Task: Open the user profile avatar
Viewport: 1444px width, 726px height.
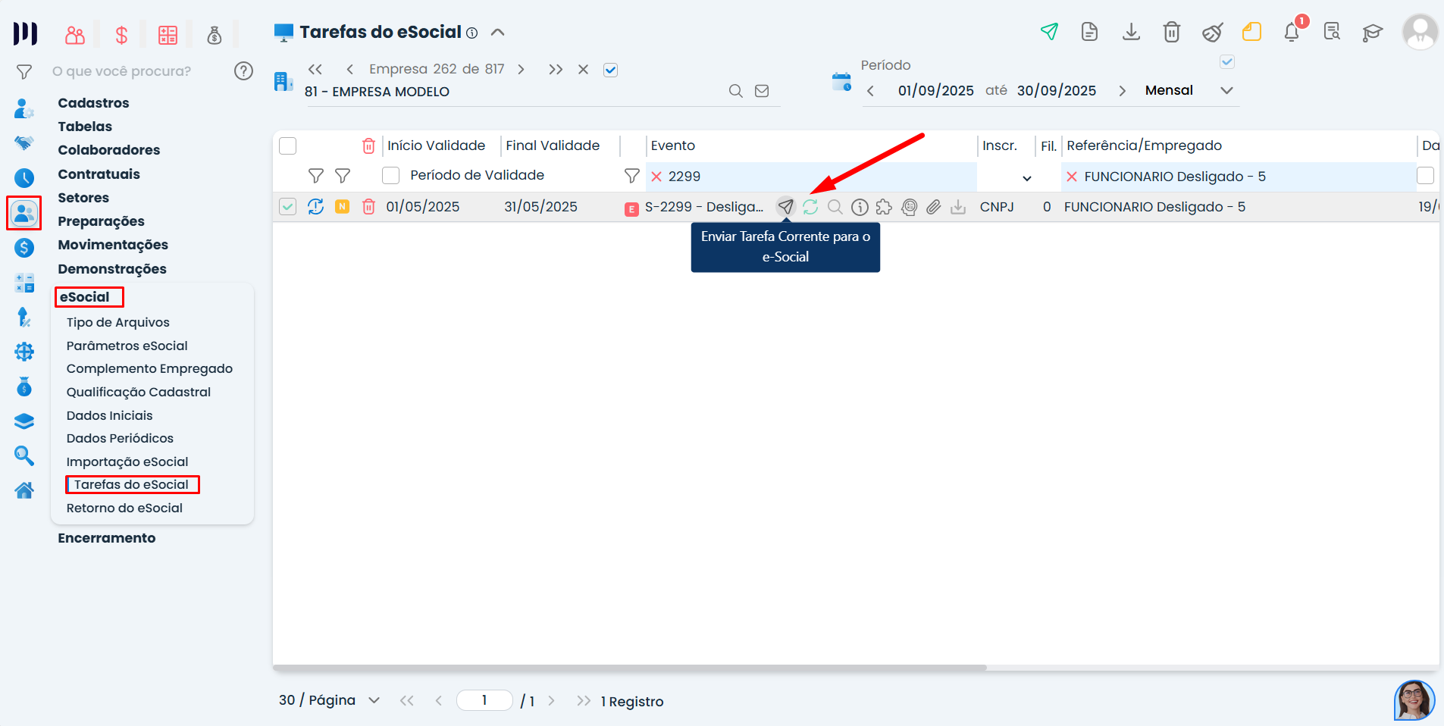Action: (1420, 32)
